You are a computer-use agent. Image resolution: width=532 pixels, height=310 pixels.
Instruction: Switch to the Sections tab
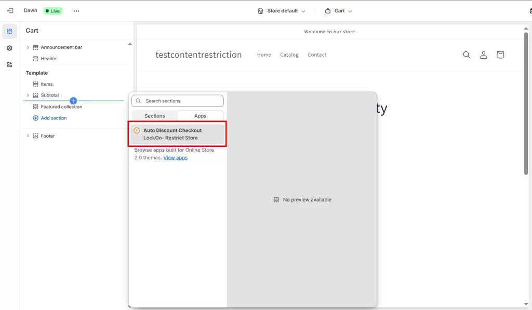154,116
